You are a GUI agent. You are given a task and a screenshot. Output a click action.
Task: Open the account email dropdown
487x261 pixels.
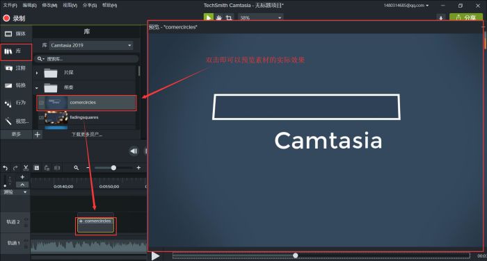point(406,6)
